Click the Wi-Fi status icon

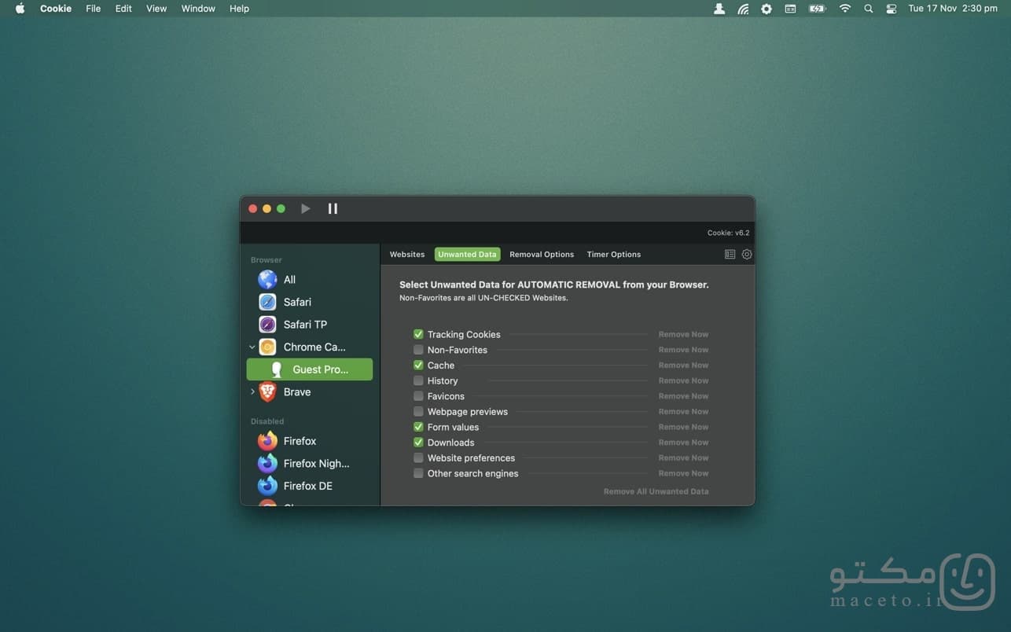tap(845, 9)
